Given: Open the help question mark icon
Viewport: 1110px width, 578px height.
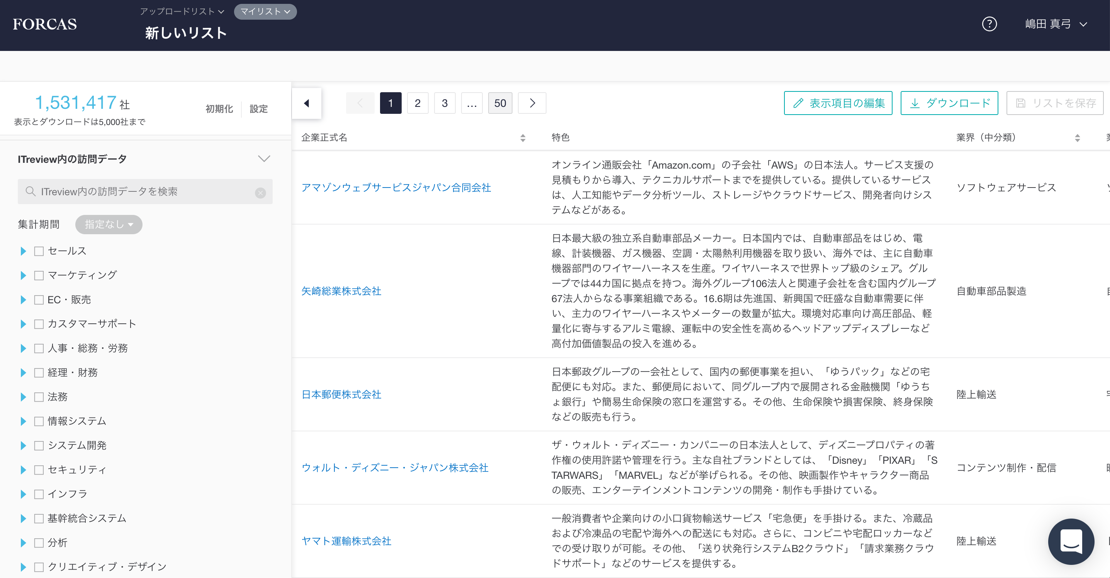Looking at the screenshot, I should [x=989, y=25].
